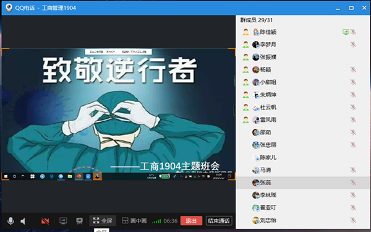This screenshot has height=232, width=371.
Task: Enable 画中画 picture-in-picture
Action: (x=134, y=221)
